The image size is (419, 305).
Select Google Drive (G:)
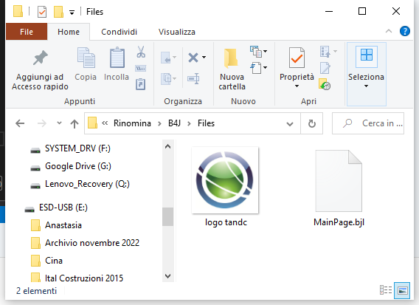pos(77,166)
